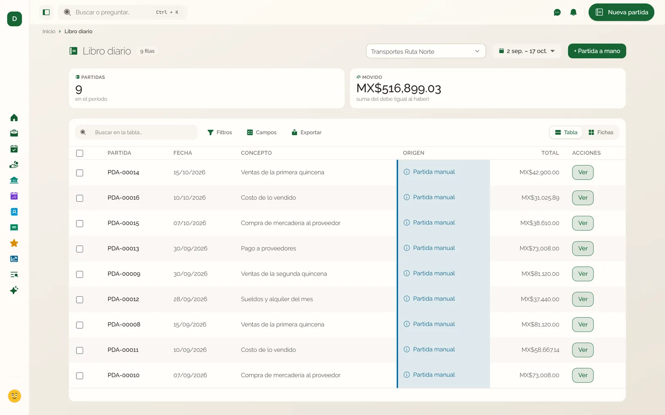
Task: Switch to Fichas view
Action: 601,132
